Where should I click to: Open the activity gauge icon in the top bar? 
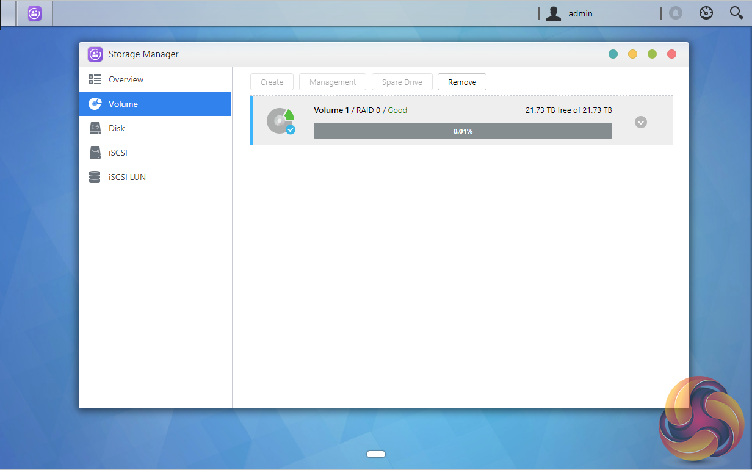[706, 13]
